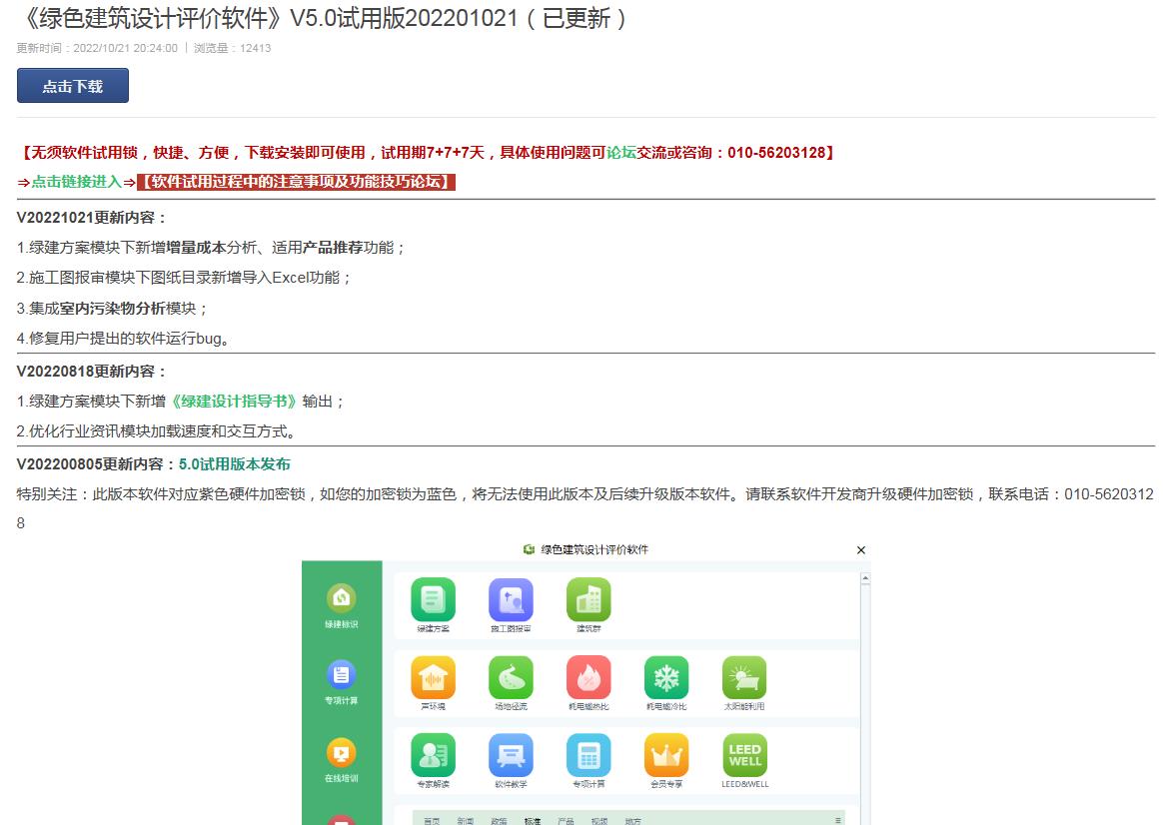Click the 专家解读 expert icon
This screenshot has height=825, width=1163.
pyautogui.click(x=433, y=756)
